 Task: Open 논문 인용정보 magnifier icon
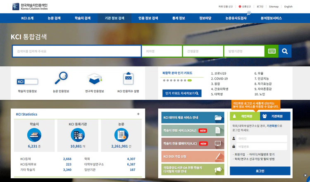[x=61, y=78]
